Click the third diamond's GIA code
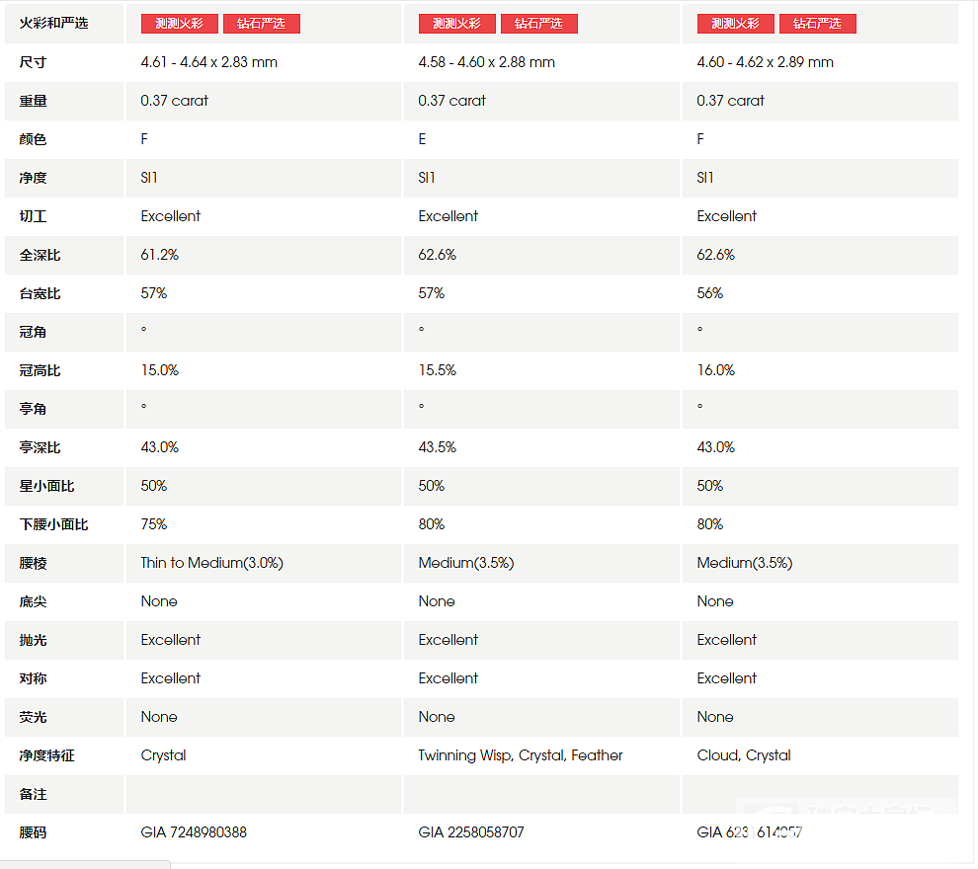Screen dimensions: 978x869 [749, 832]
